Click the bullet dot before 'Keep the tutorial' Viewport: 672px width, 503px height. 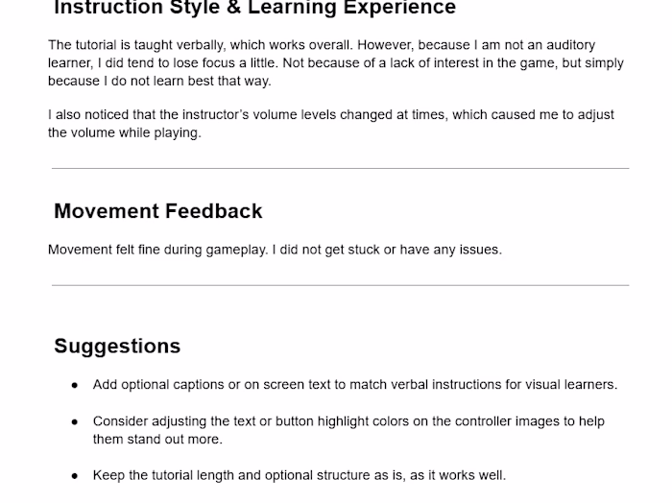click(x=75, y=475)
